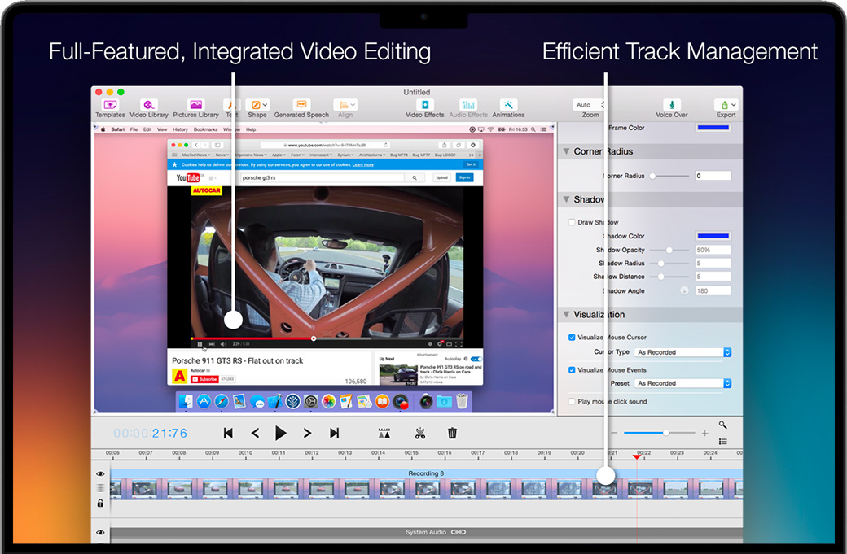Screen dimensions: 847x554
Task: Open the Animations panel
Action: pyautogui.click(x=508, y=105)
